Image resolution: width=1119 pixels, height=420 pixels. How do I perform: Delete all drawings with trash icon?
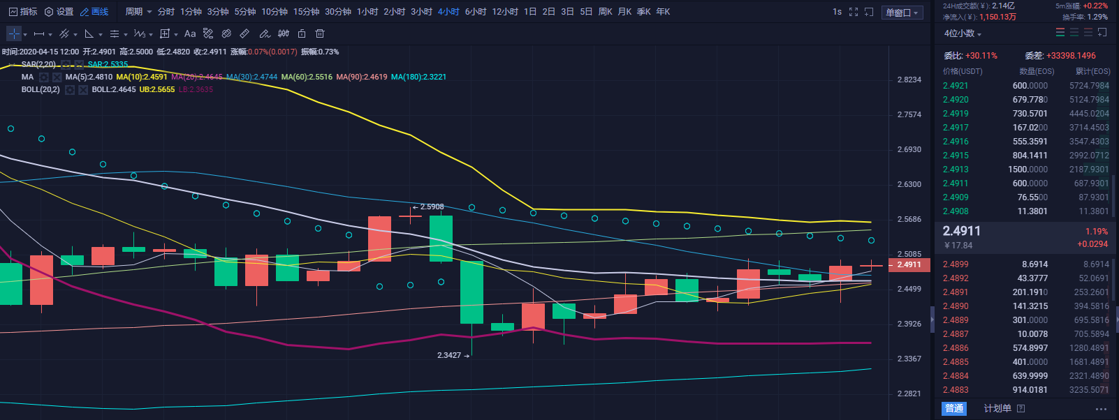point(320,33)
